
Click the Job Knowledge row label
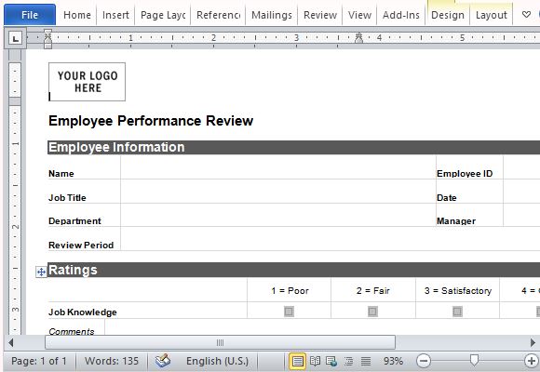83,312
